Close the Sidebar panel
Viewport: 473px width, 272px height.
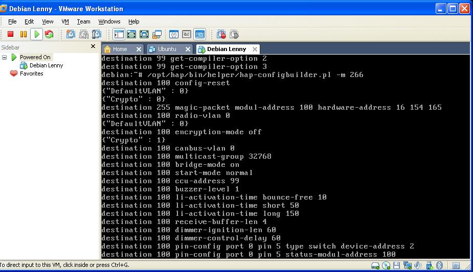click(93, 46)
